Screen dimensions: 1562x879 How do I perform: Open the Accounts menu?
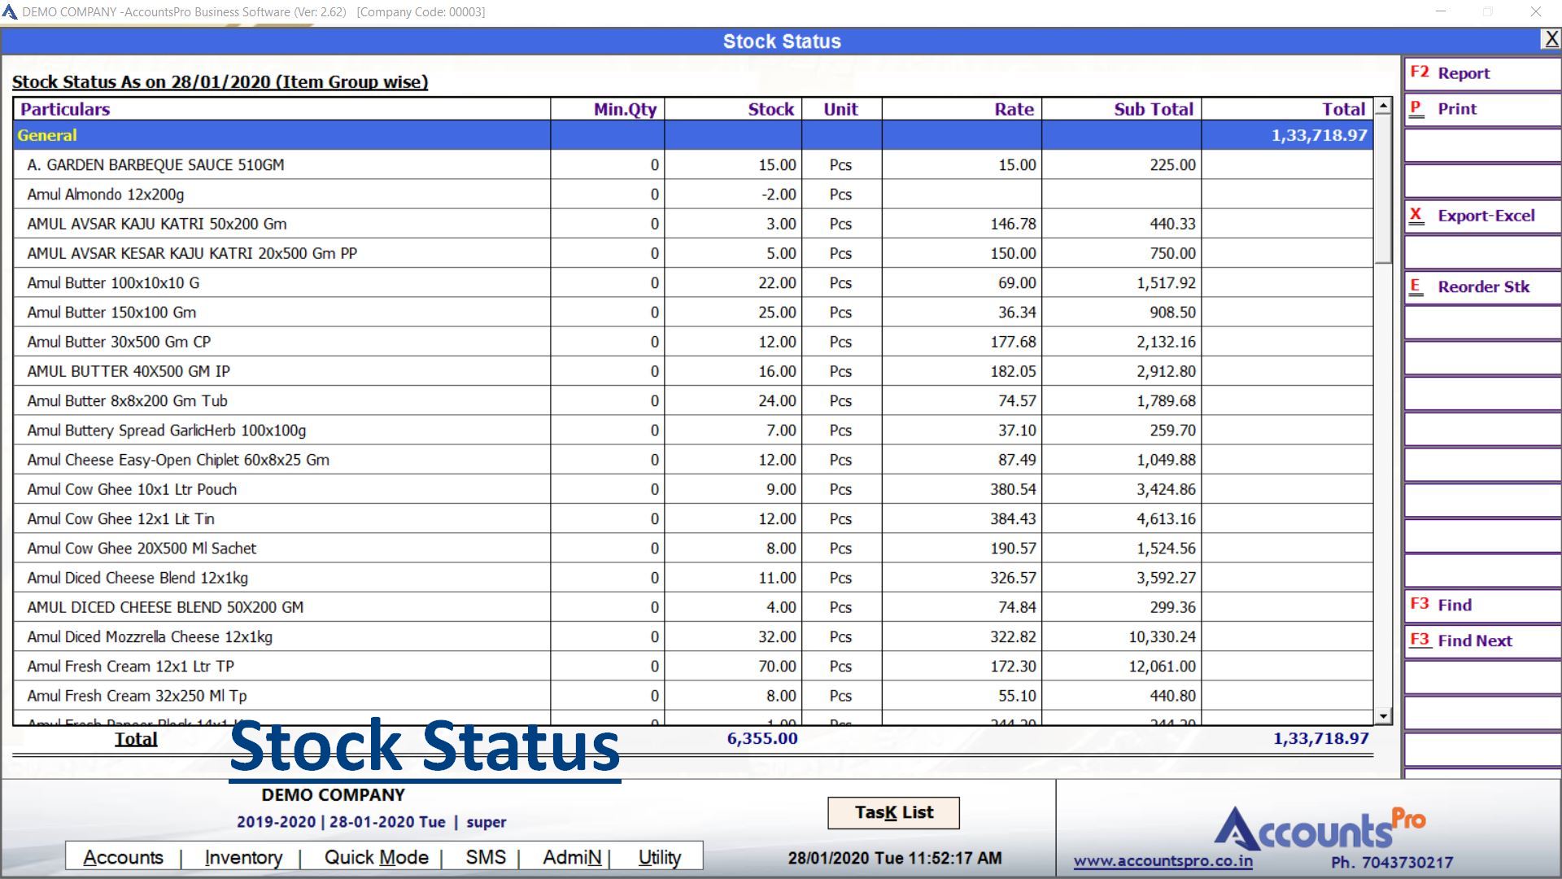point(123,857)
